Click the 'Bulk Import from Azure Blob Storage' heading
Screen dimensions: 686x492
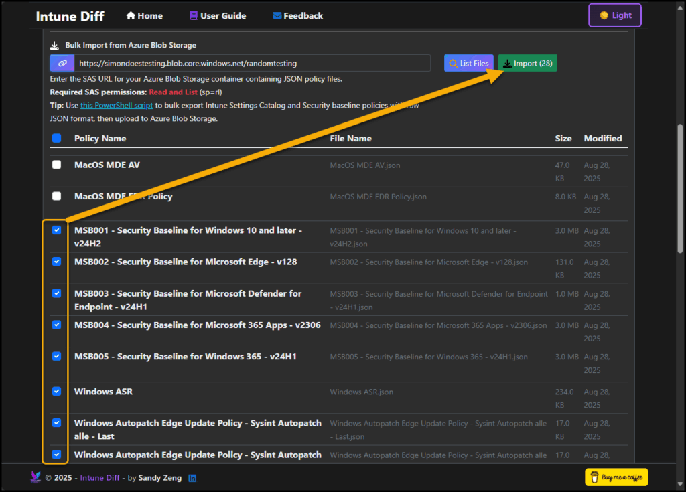[131, 45]
